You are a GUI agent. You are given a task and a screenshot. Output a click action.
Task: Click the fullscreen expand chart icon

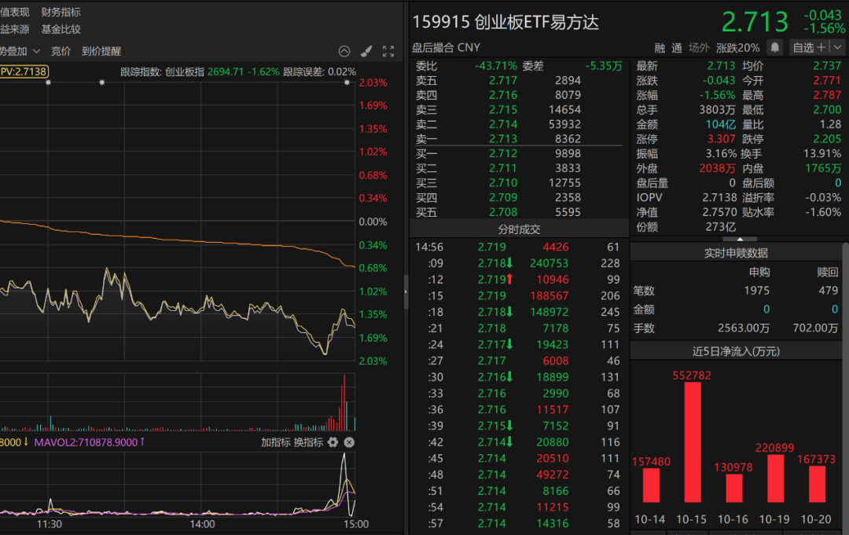[388, 51]
